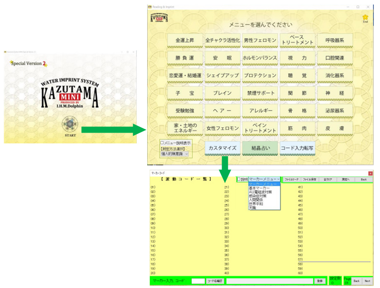Select the 受験勉強 menu
This screenshot has width=380, height=288.
(185, 111)
